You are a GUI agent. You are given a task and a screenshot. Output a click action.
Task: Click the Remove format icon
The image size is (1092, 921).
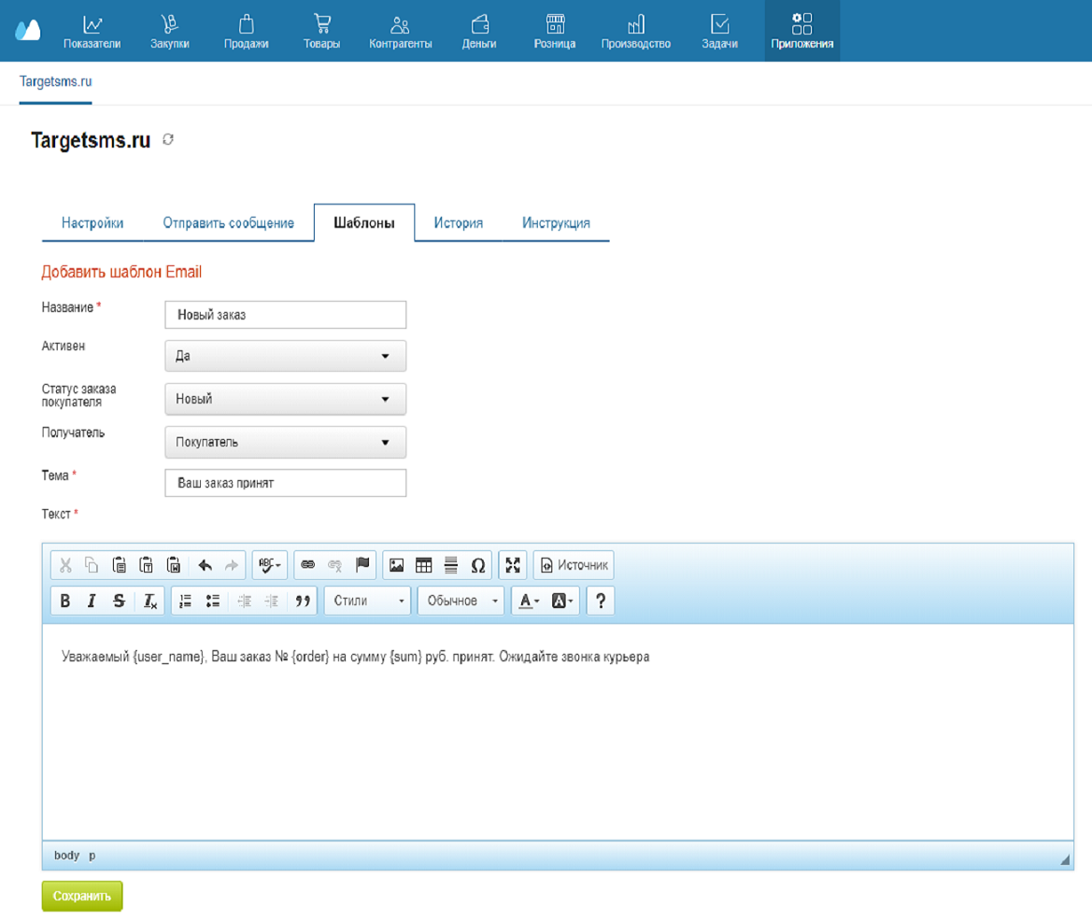coord(149,600)
